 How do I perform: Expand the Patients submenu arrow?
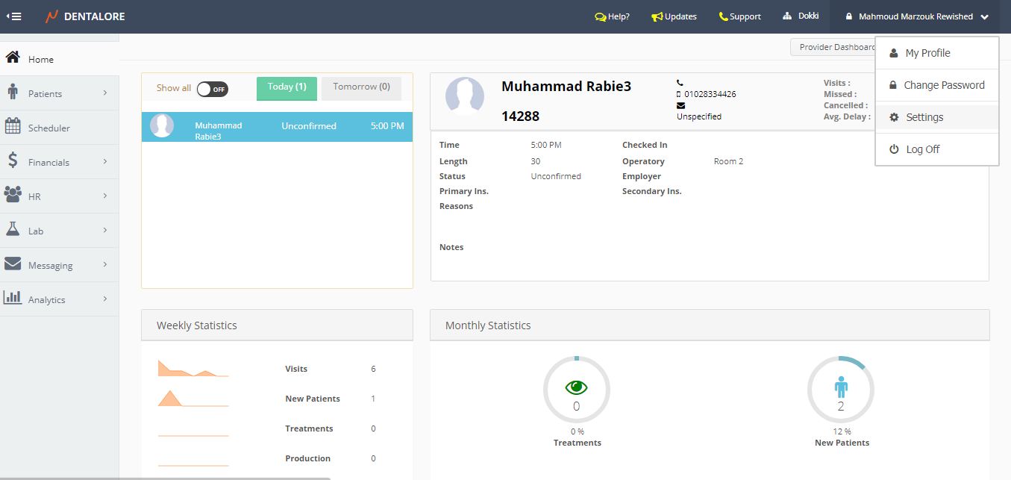(105, 93)
